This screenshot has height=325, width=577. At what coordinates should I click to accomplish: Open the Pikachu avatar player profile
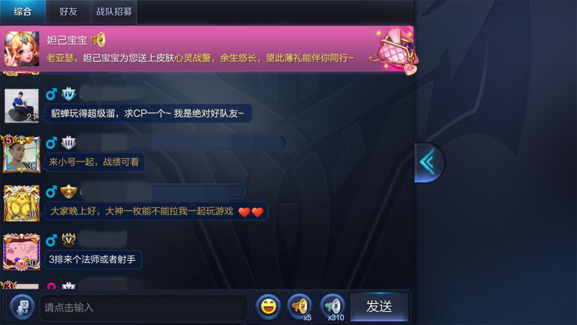point(21,203)
